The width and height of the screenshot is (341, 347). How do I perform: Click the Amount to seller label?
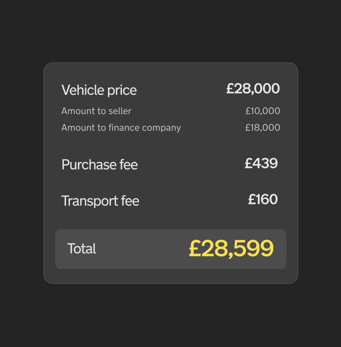pyautogui.click(x=96, y=111)
